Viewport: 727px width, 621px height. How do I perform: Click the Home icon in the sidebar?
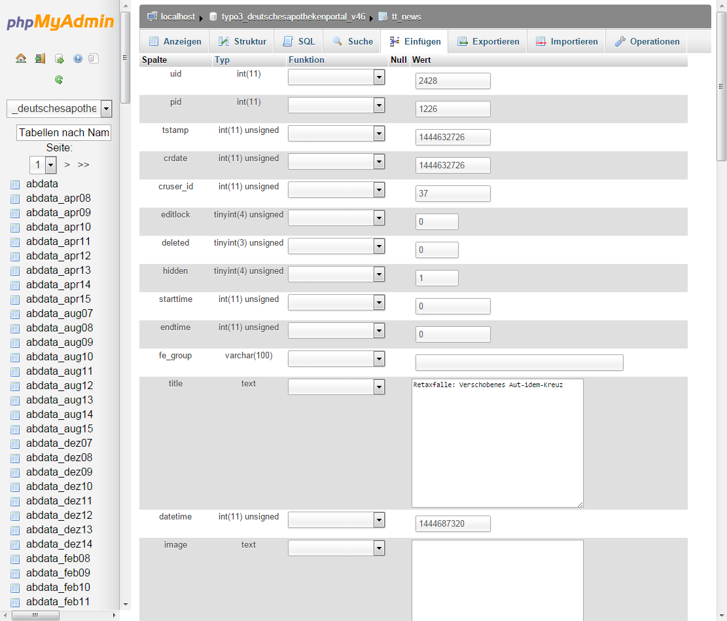tap(21, 58)
